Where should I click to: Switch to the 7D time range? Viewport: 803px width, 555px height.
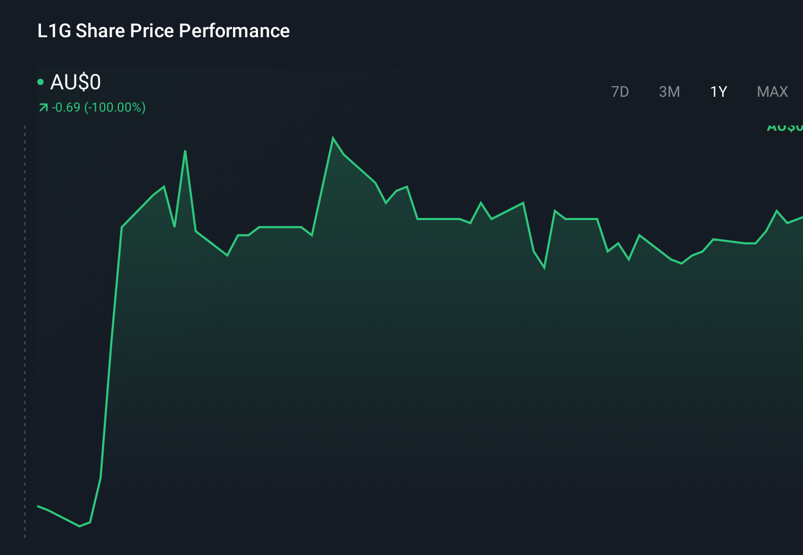620,92
